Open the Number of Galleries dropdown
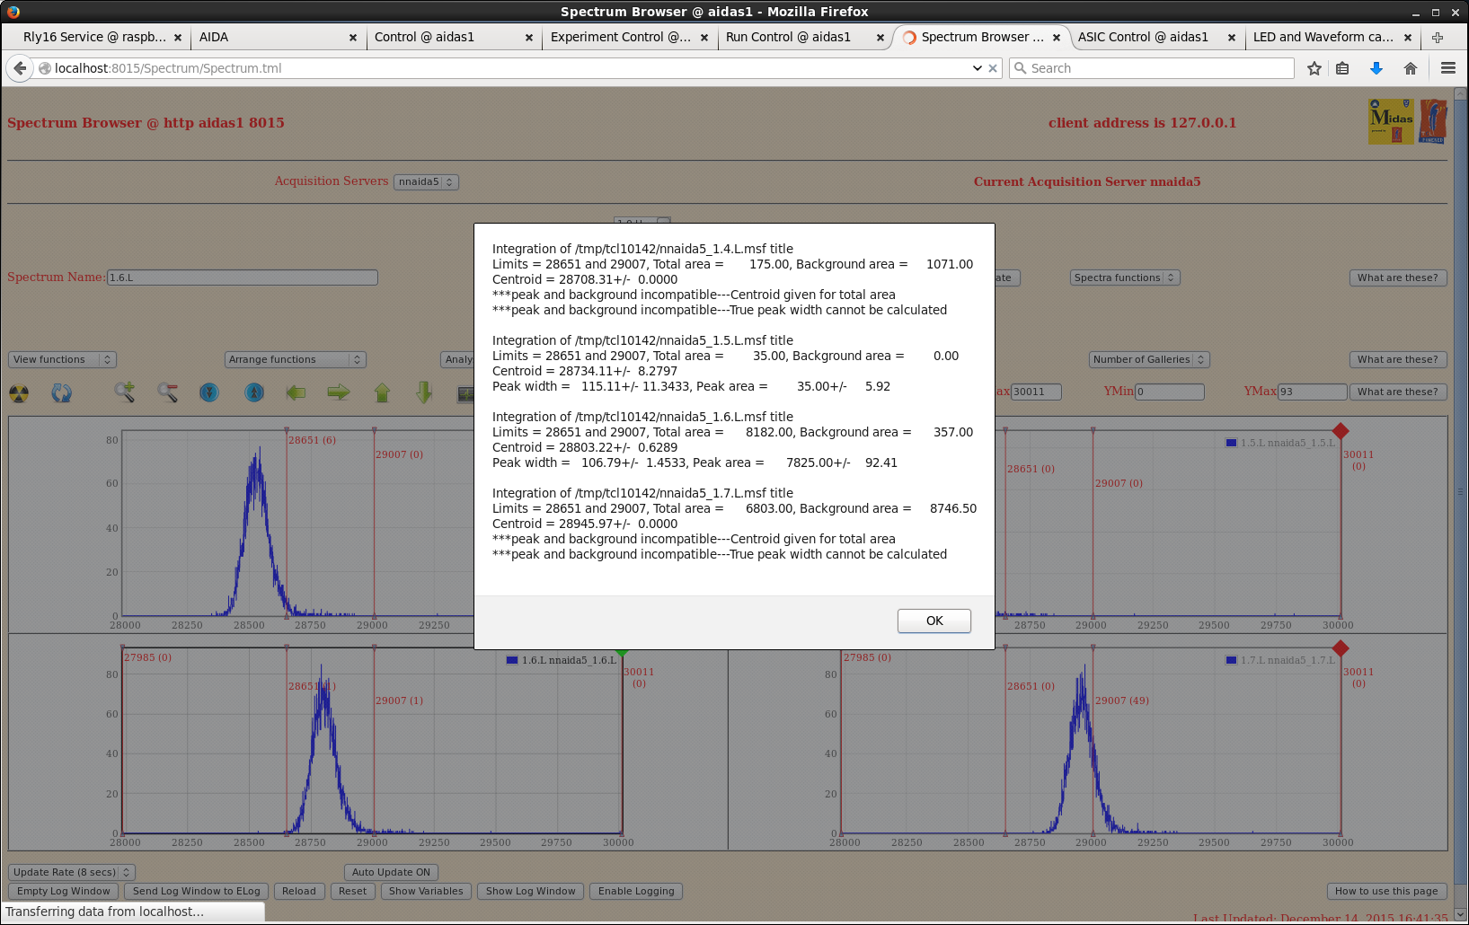Image resolution: width=1469 pixels, height=925 pixels. tap(1149, 359)
